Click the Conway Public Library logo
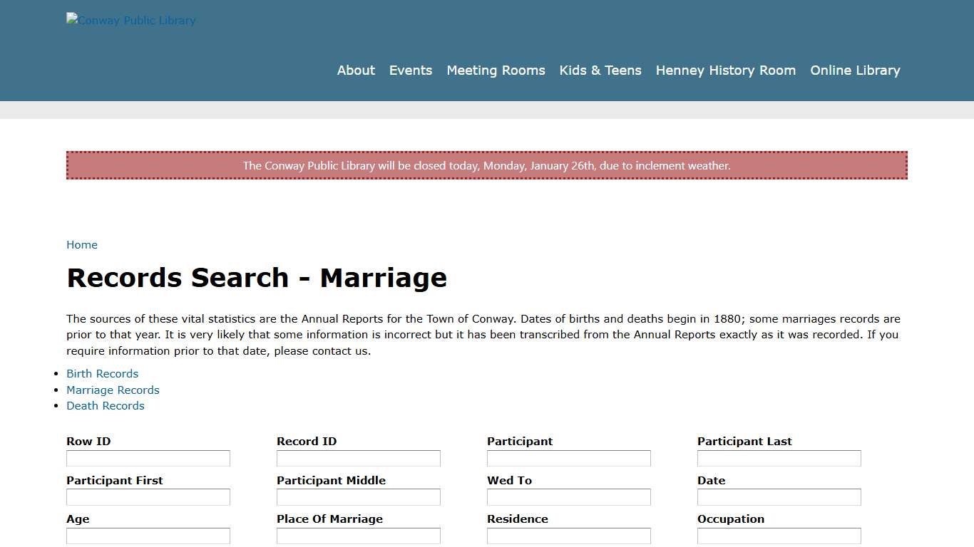Image resolution: width=974 pixels, height=547 pixels. coord(130,20)
